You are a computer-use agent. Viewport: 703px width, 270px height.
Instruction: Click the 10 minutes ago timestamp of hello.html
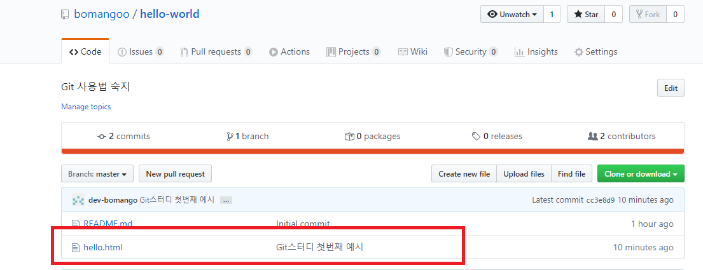coord(643,247)
